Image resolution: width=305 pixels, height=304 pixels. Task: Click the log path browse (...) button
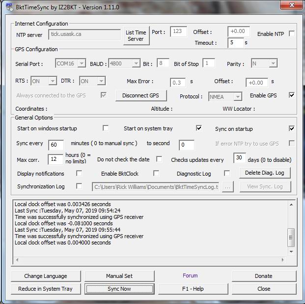point(227,187)
